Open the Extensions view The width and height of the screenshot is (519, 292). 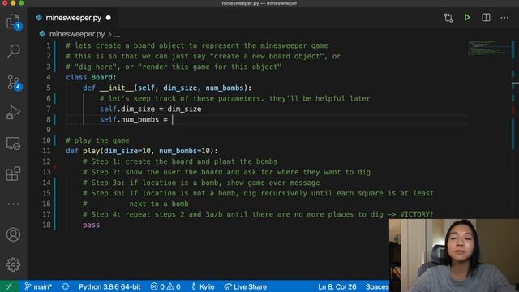coord(13,174)
